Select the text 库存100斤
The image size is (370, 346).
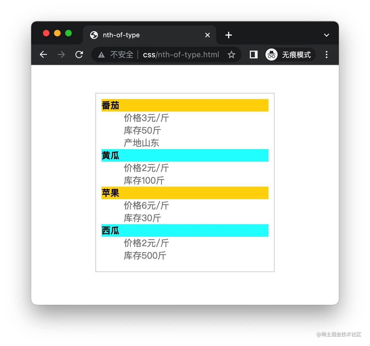(144, 181)
